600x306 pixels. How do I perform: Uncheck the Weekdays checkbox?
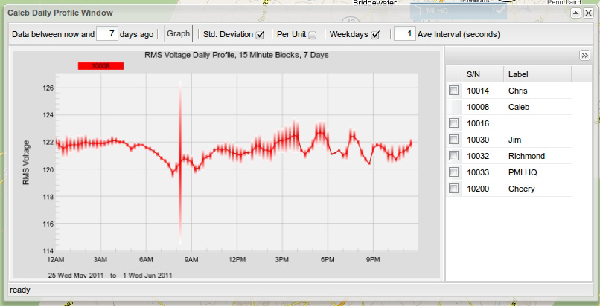click(x=376, y=35)
